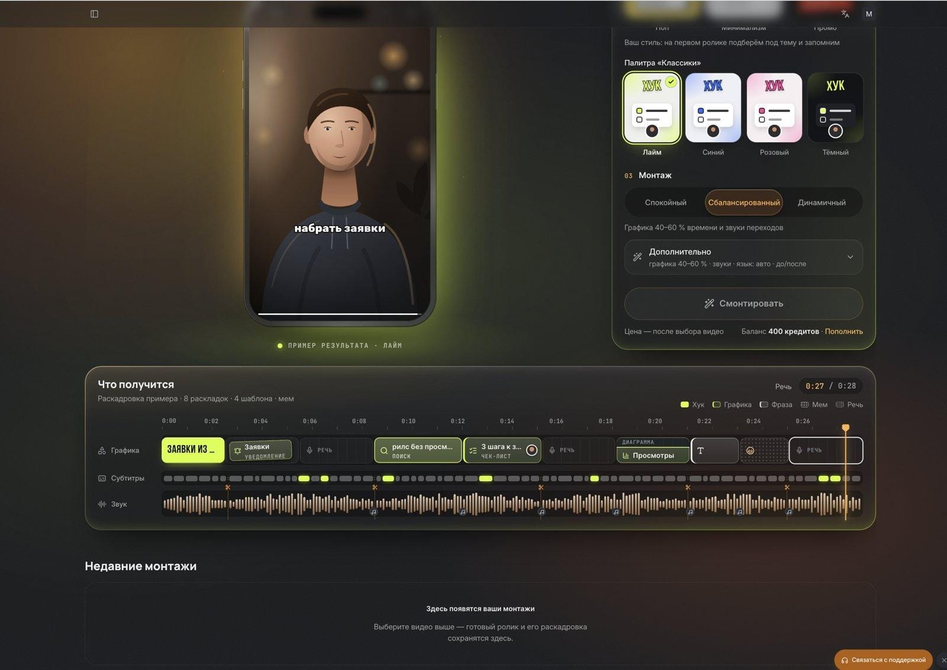947x670 pixels.
Task: Open the M profile avatar
Action: [868, 14]
